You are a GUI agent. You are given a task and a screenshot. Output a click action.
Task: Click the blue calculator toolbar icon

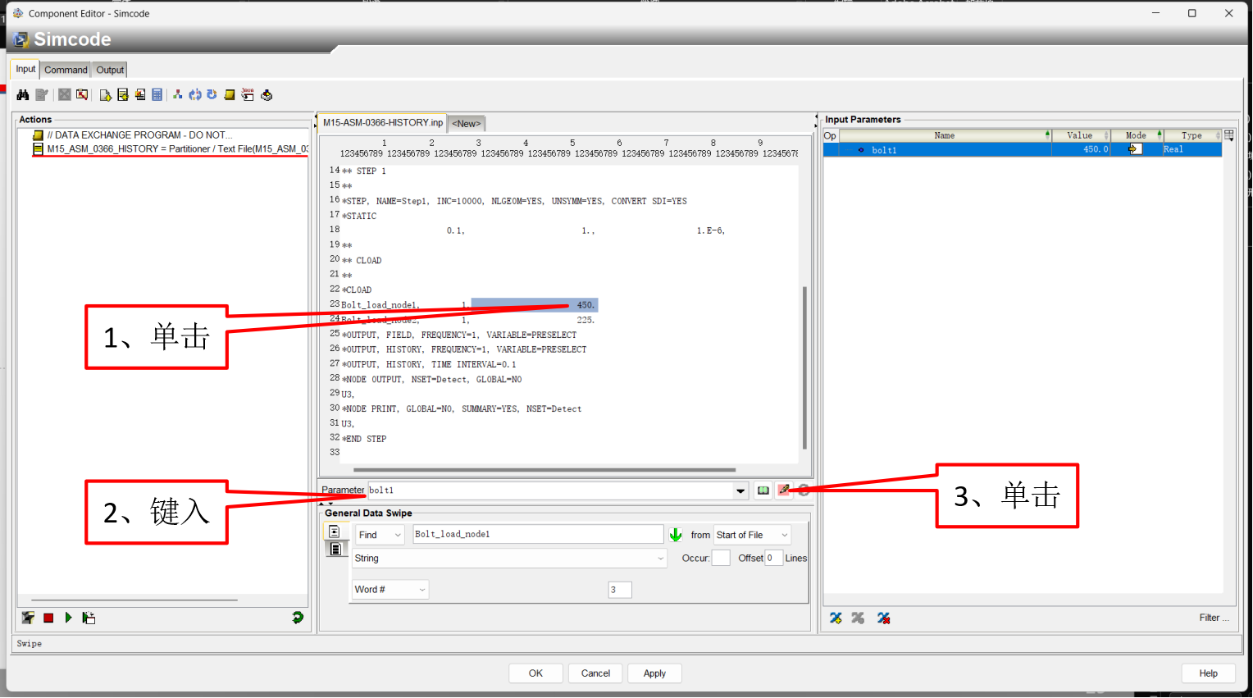coord(157,95)
